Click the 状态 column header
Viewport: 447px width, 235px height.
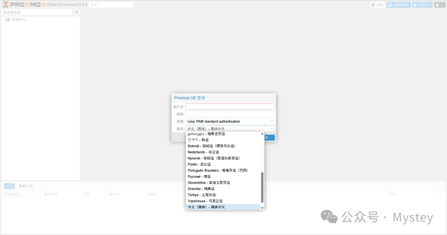pos(412,194)
